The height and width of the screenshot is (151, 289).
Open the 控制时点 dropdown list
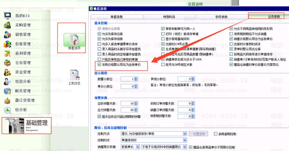click(184, 140)
